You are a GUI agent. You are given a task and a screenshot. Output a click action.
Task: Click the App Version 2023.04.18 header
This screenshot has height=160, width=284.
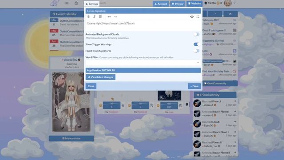pyautogui.click(x=143, y=70)
